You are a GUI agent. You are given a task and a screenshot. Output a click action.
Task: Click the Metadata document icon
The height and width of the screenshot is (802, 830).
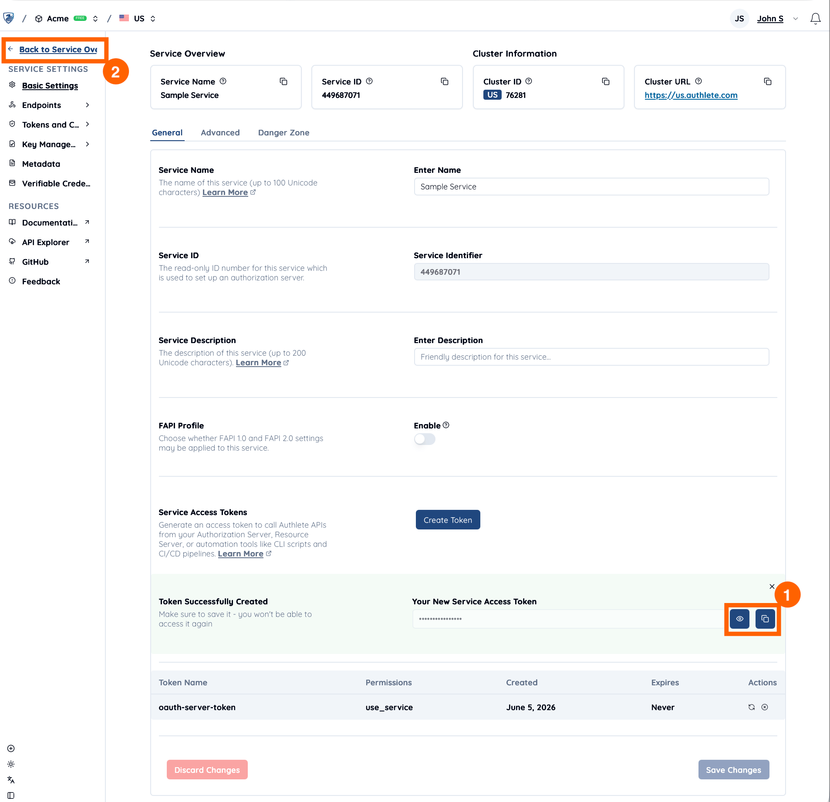12,163
